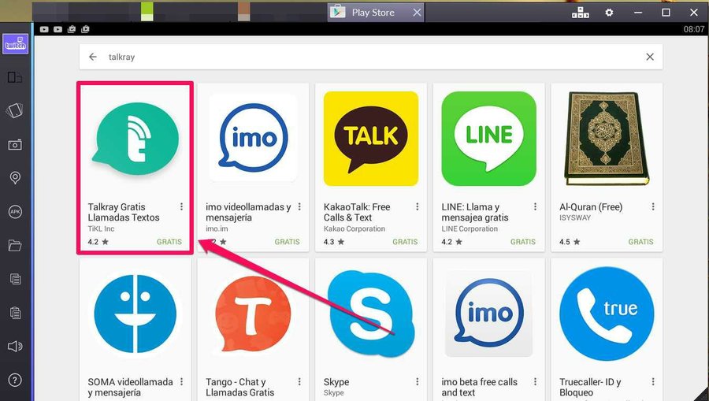Click the 'SOMA videollamada y mensajería' title
Viewport: 709px width, 401px height.
pyautogui.click(x=130, y=387)
